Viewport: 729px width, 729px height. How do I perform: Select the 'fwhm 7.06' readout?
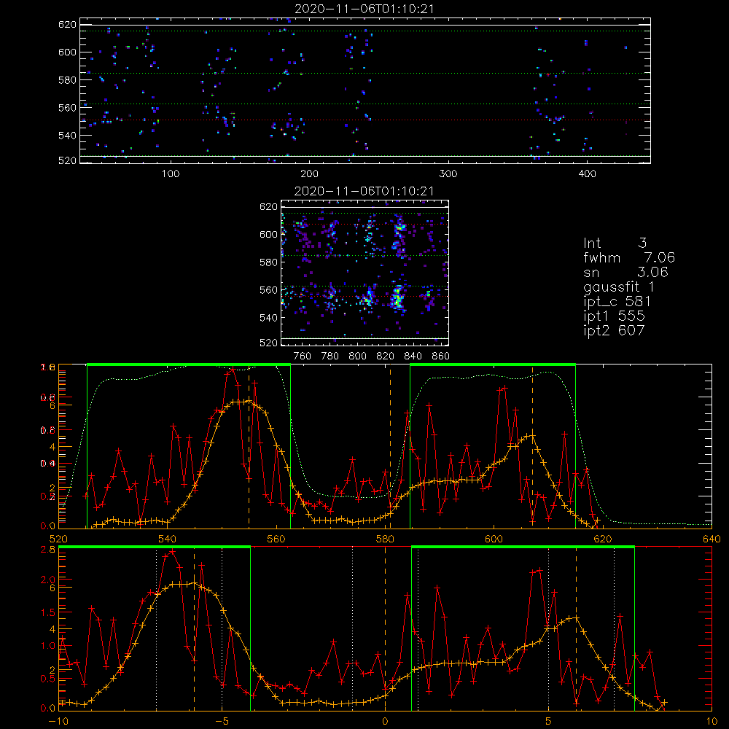[628, 257]
